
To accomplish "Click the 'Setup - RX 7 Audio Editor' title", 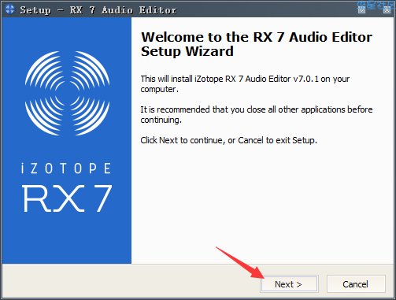I will click(98, 10).
